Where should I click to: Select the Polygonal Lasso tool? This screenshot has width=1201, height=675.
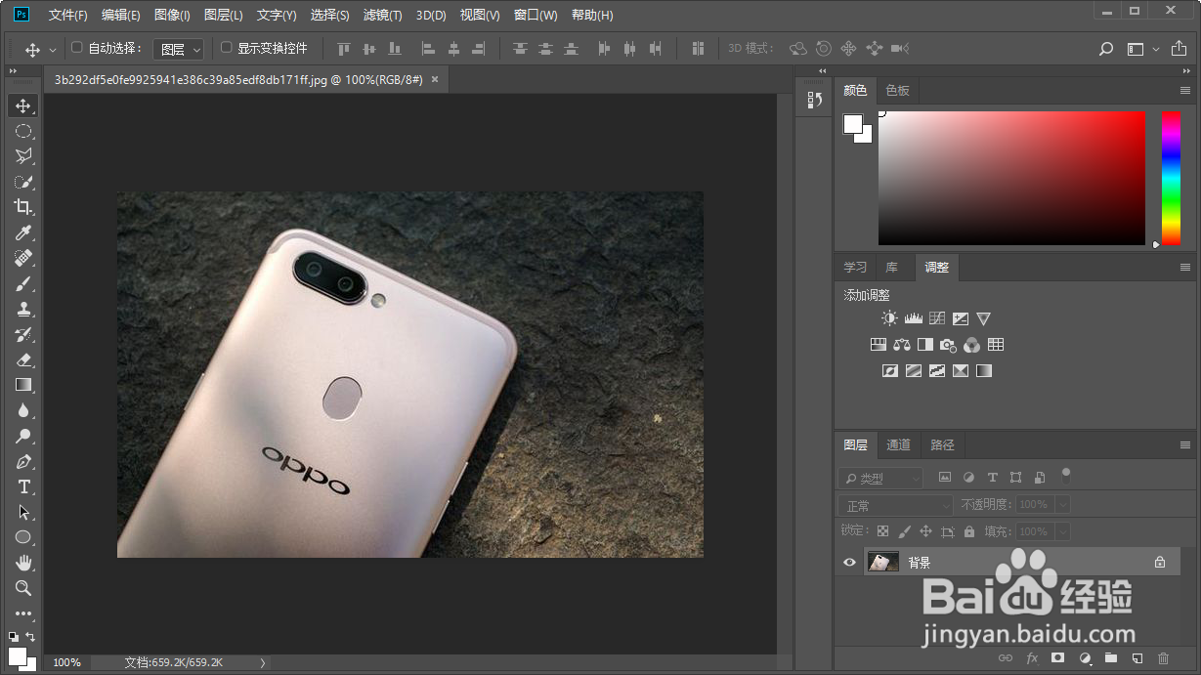[x=23, y=156]
